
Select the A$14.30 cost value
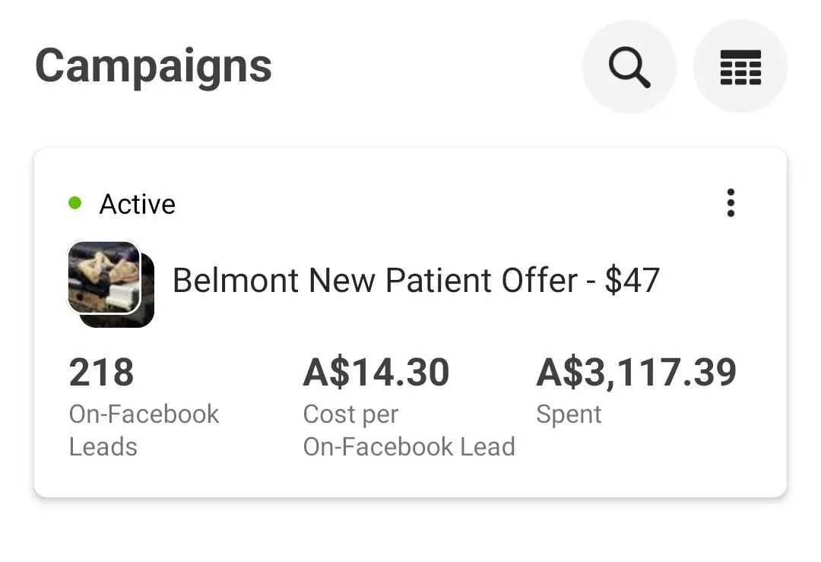click(x=376, y=373)
